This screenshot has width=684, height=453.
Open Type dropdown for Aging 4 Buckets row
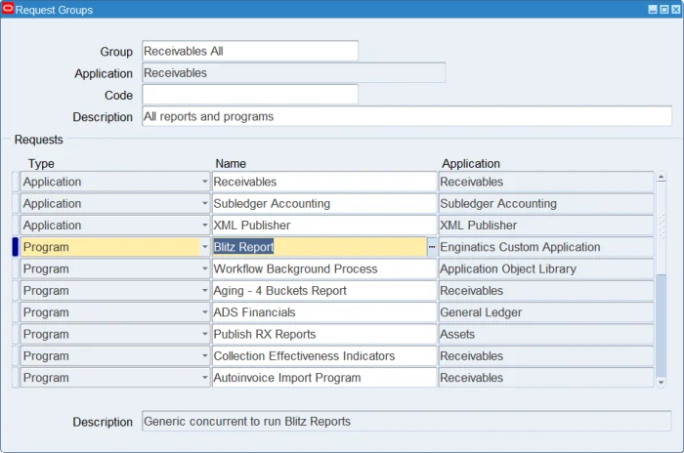coord(204,291)
